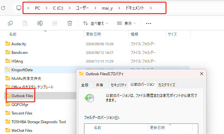Screen dimensions: 224x134
Task: Click the Copy icon in toolbar
Action: tap(10, 23)
